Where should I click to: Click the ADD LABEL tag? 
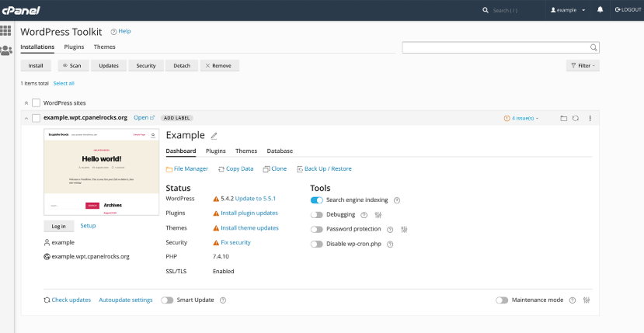tap(176, 118)
